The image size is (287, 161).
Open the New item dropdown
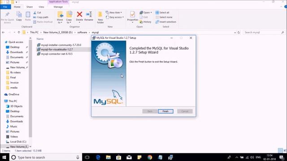click(114, 13)
